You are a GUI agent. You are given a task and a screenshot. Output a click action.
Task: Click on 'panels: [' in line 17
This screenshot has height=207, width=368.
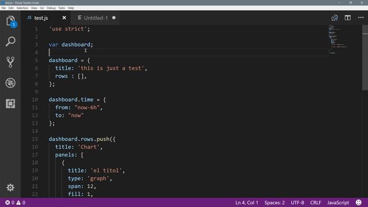point(69,155)
